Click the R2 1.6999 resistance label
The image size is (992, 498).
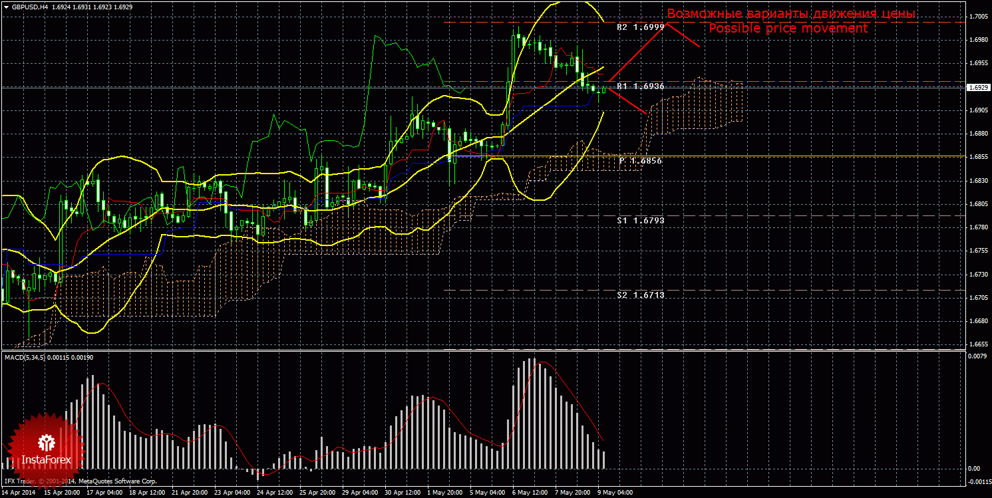639,27
